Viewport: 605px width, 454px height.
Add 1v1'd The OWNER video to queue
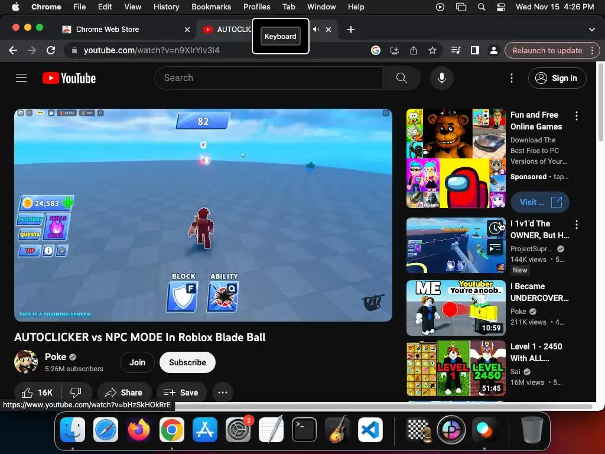pos(496,248)
